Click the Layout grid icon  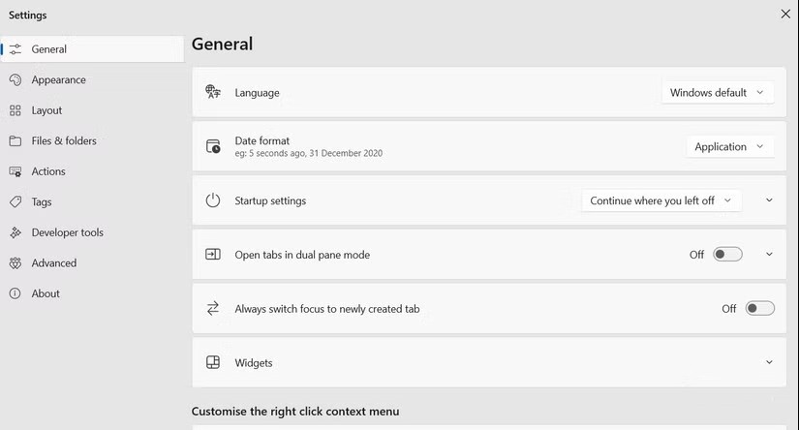(15, 110)
